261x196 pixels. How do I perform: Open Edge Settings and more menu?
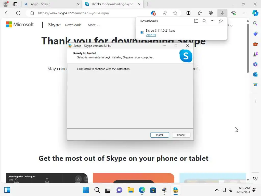[x=244, y=13]
